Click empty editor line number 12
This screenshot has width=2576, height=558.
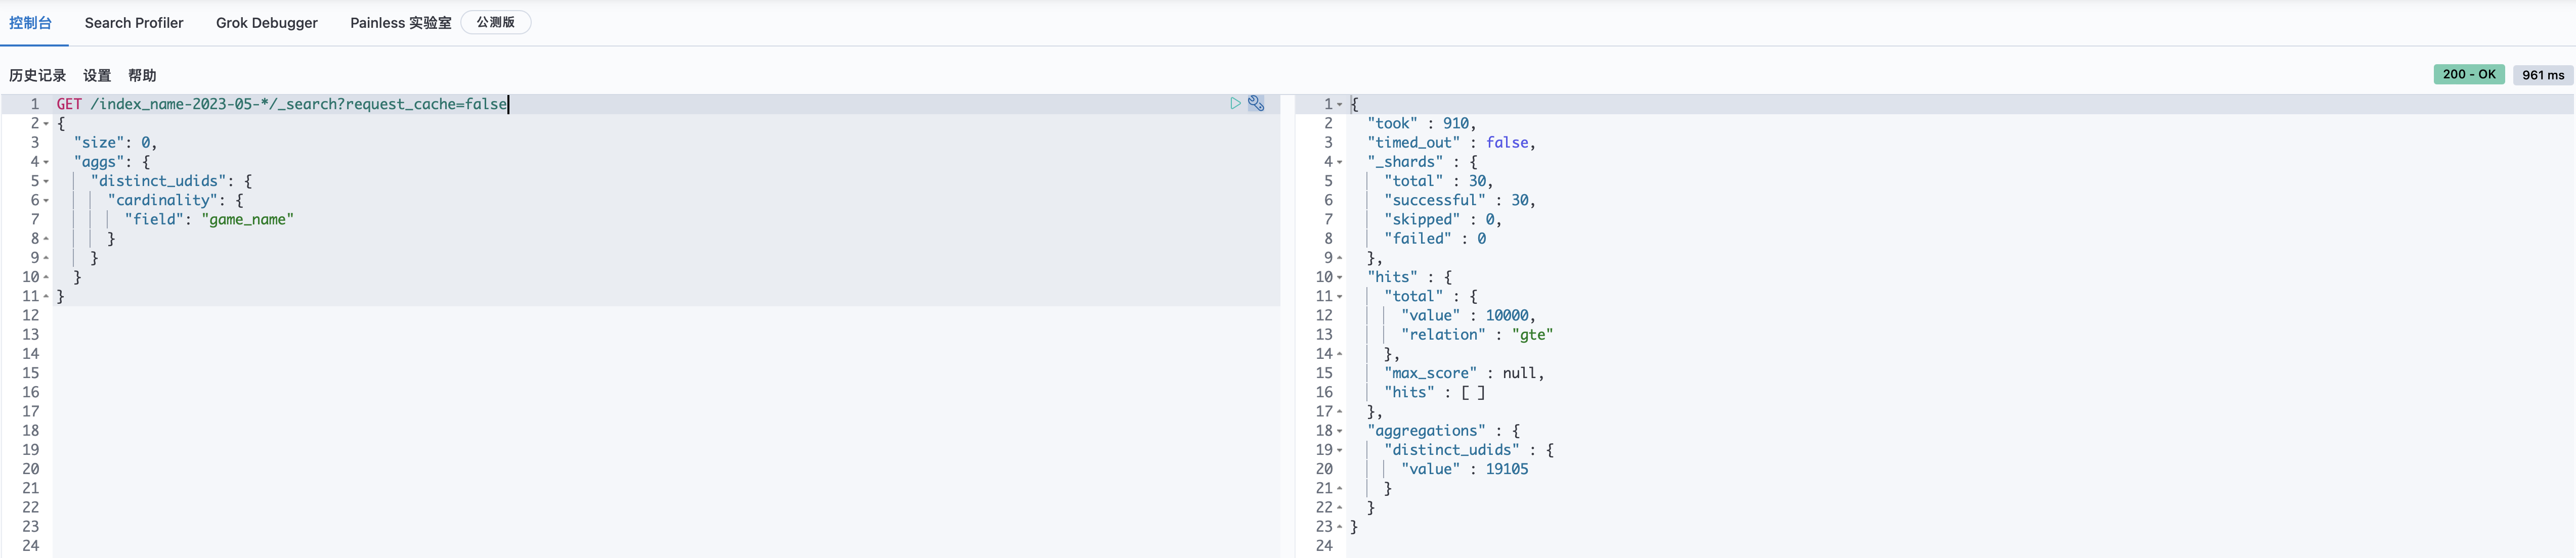(x=30, y=315)
